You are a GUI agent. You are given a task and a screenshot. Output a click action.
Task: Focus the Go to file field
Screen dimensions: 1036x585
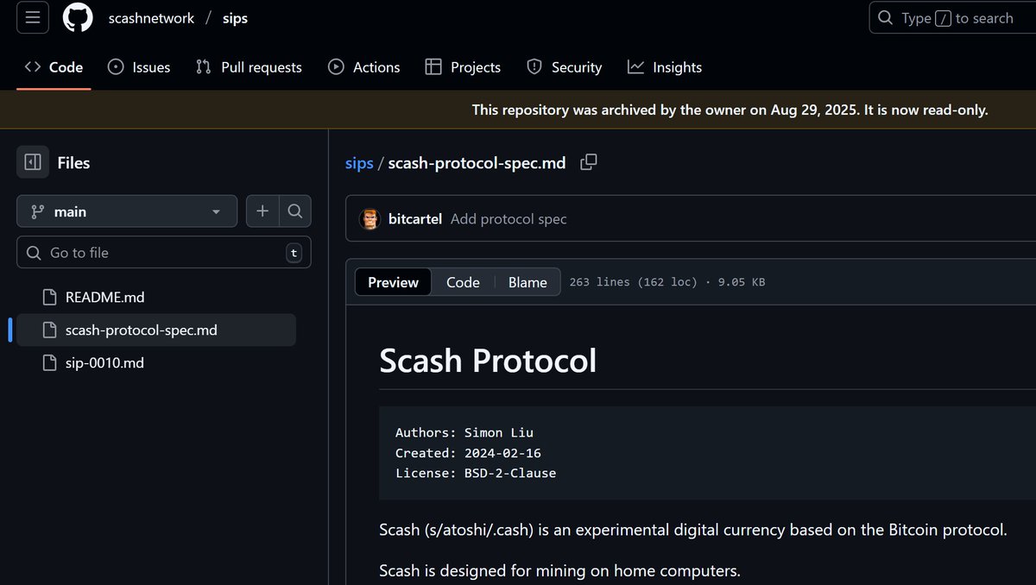coord(164,253)
